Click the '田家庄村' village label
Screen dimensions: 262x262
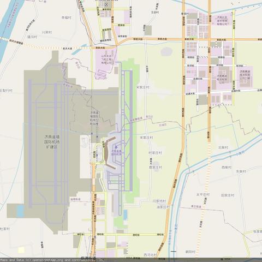(228, 195)
